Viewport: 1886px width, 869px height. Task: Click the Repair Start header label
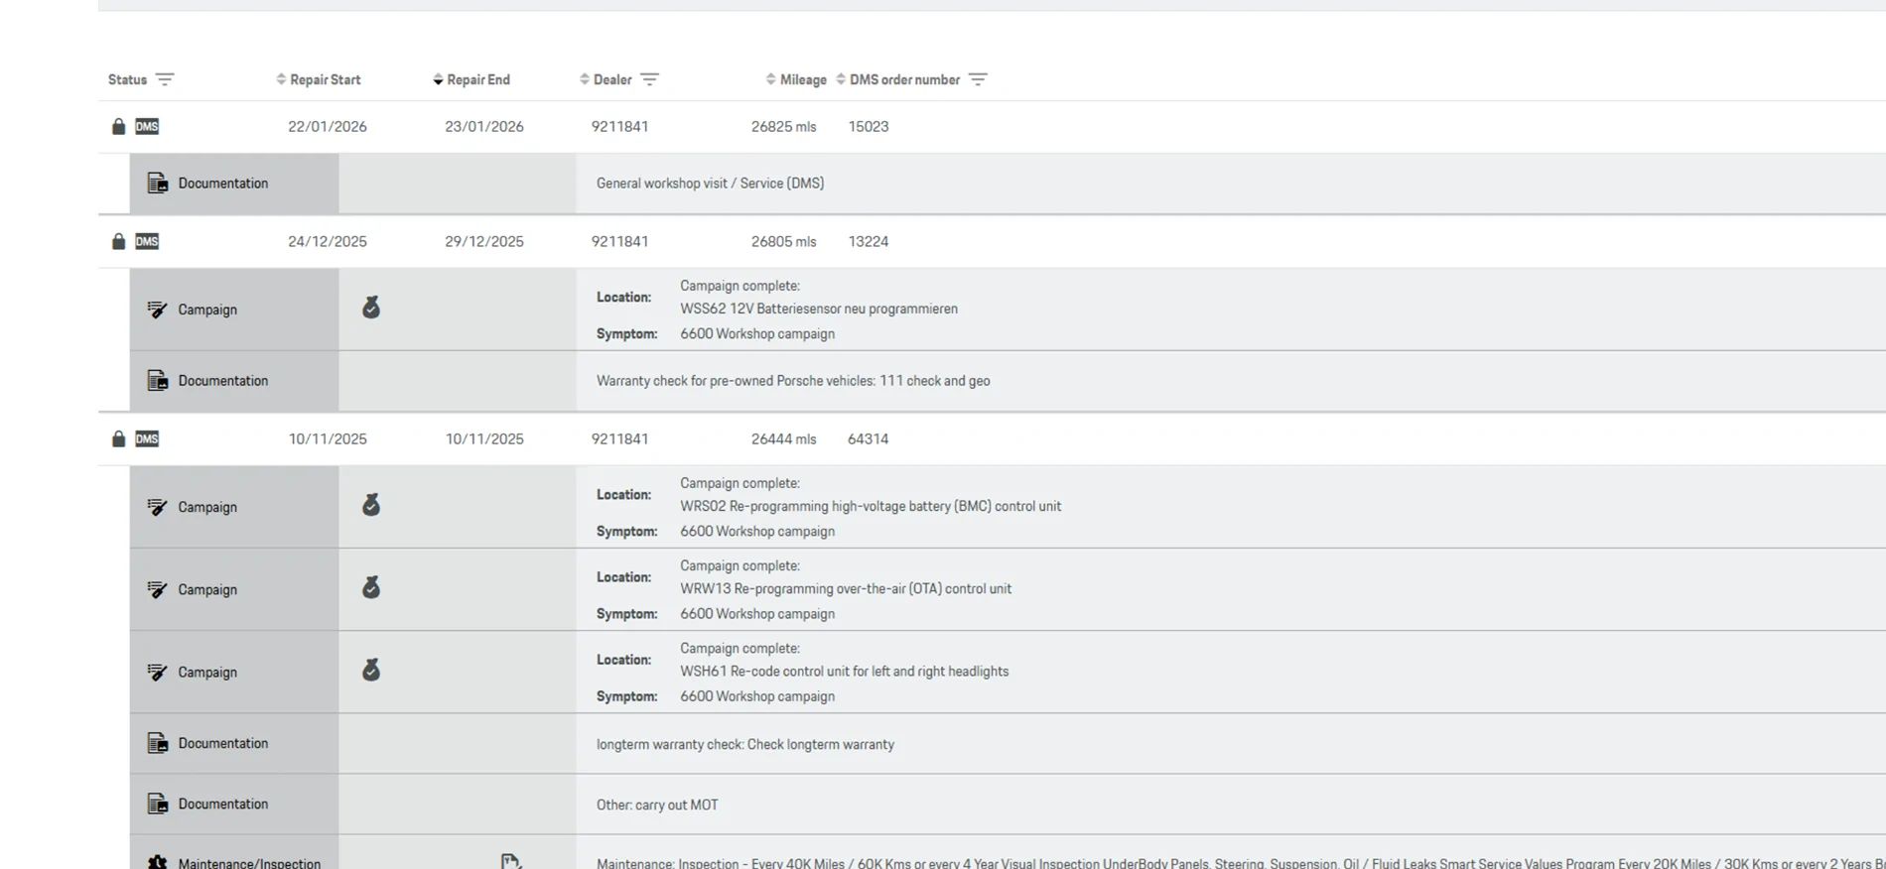(326, 79)
